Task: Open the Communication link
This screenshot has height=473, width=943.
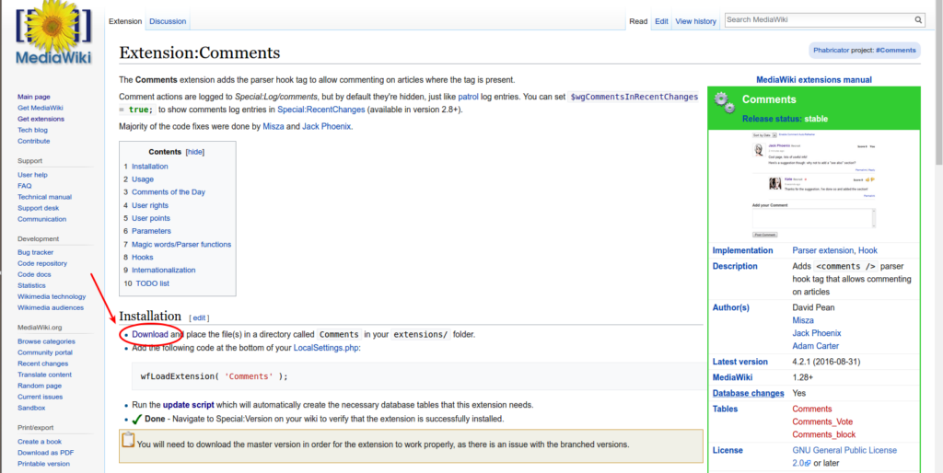Action: (42, 219)
